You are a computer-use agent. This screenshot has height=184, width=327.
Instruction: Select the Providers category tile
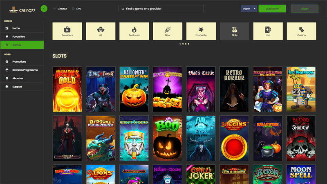[67, 31]
